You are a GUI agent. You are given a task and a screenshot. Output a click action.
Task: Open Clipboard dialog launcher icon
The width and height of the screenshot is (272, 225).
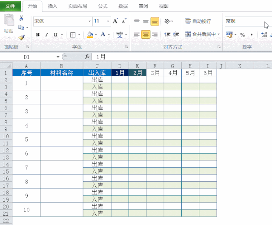[27, 47]
